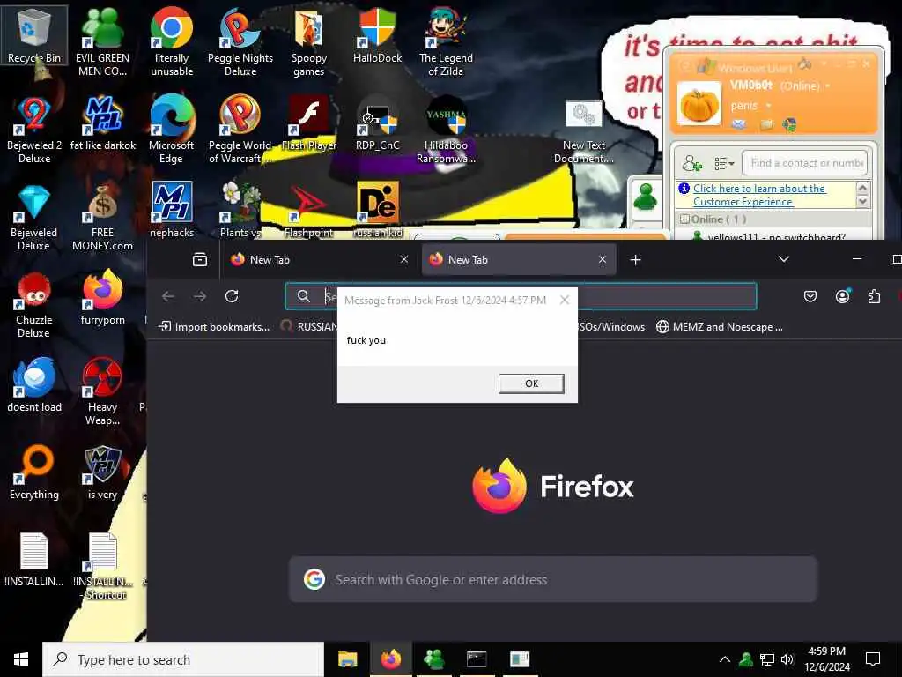Open Peggle Nights Deluxe shortcut

pyautogui.click(x=240, y=41)
